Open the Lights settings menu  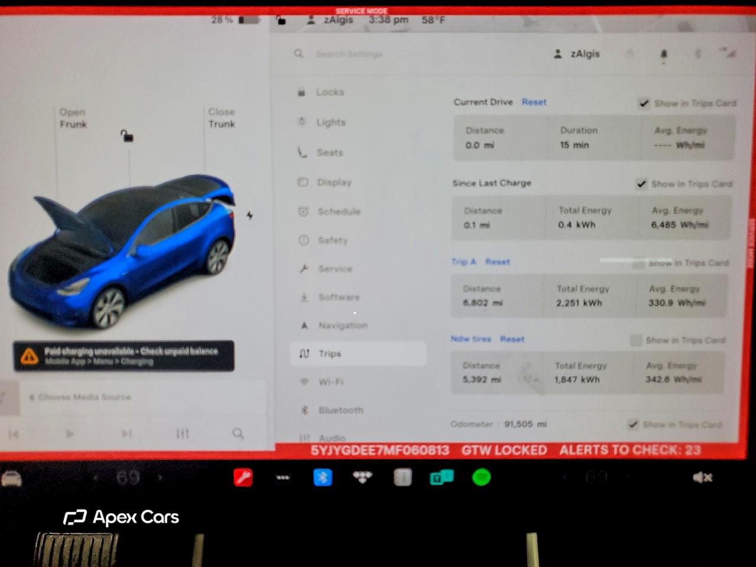click(331, 122)
